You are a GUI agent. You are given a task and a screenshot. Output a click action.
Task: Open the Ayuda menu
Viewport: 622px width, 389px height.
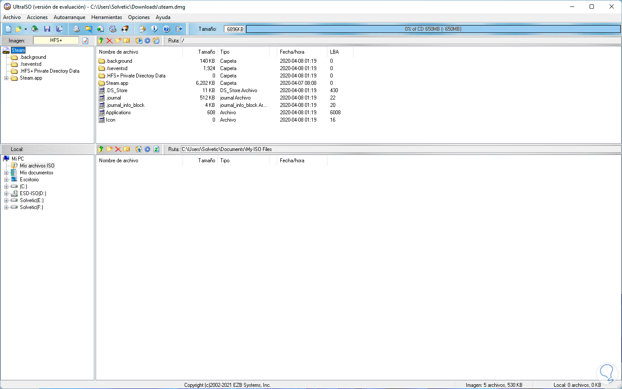pyautogui.click(x=163, y=17)
